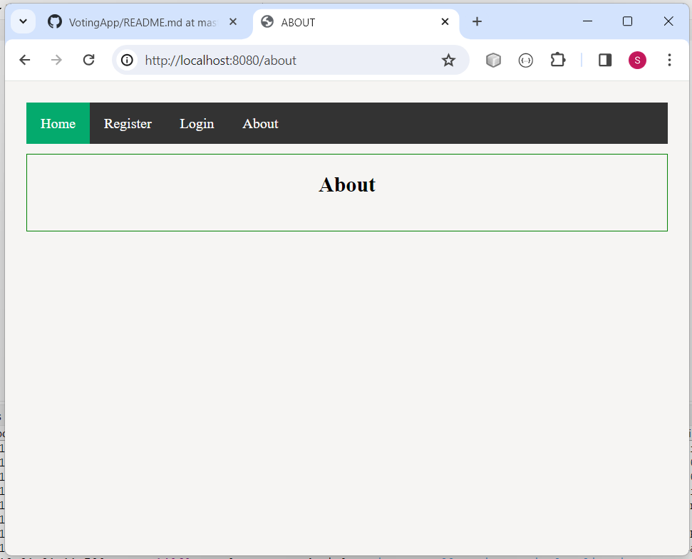Click the forward navigation arrow
Viewport: 692px width, 559px height.
tap(56, 60)
